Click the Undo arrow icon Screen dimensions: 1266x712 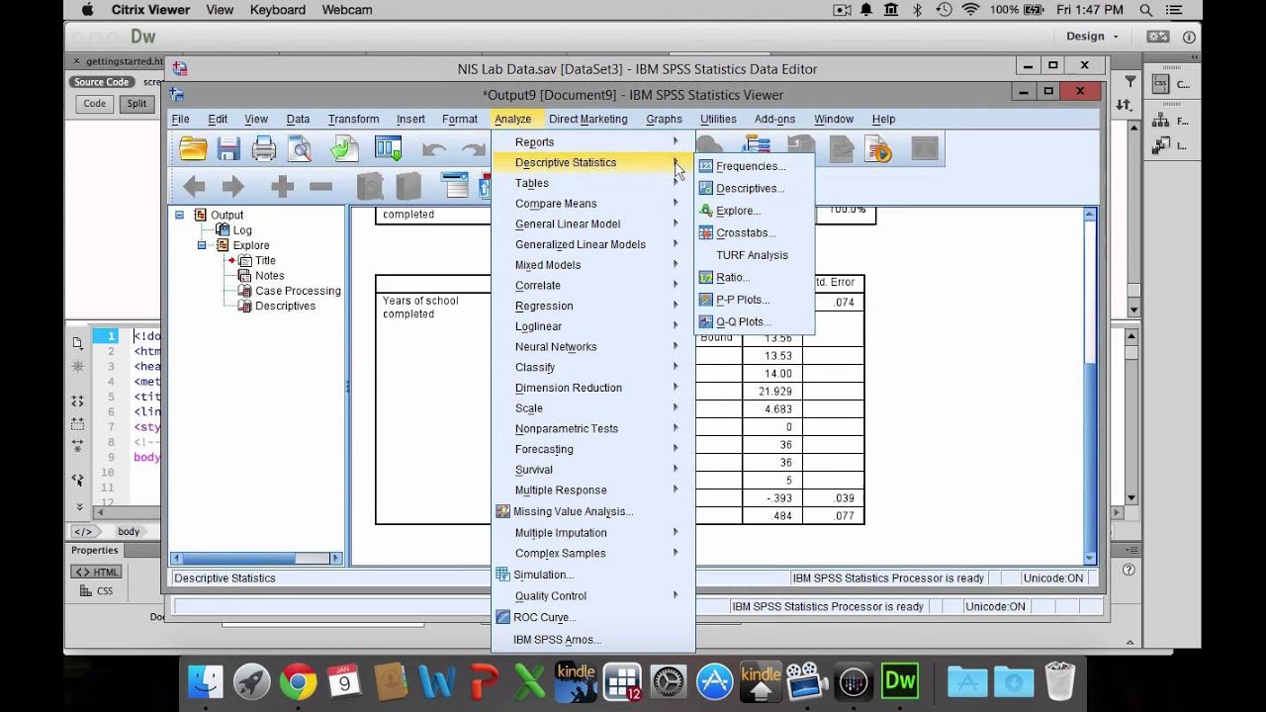point(433,150)
